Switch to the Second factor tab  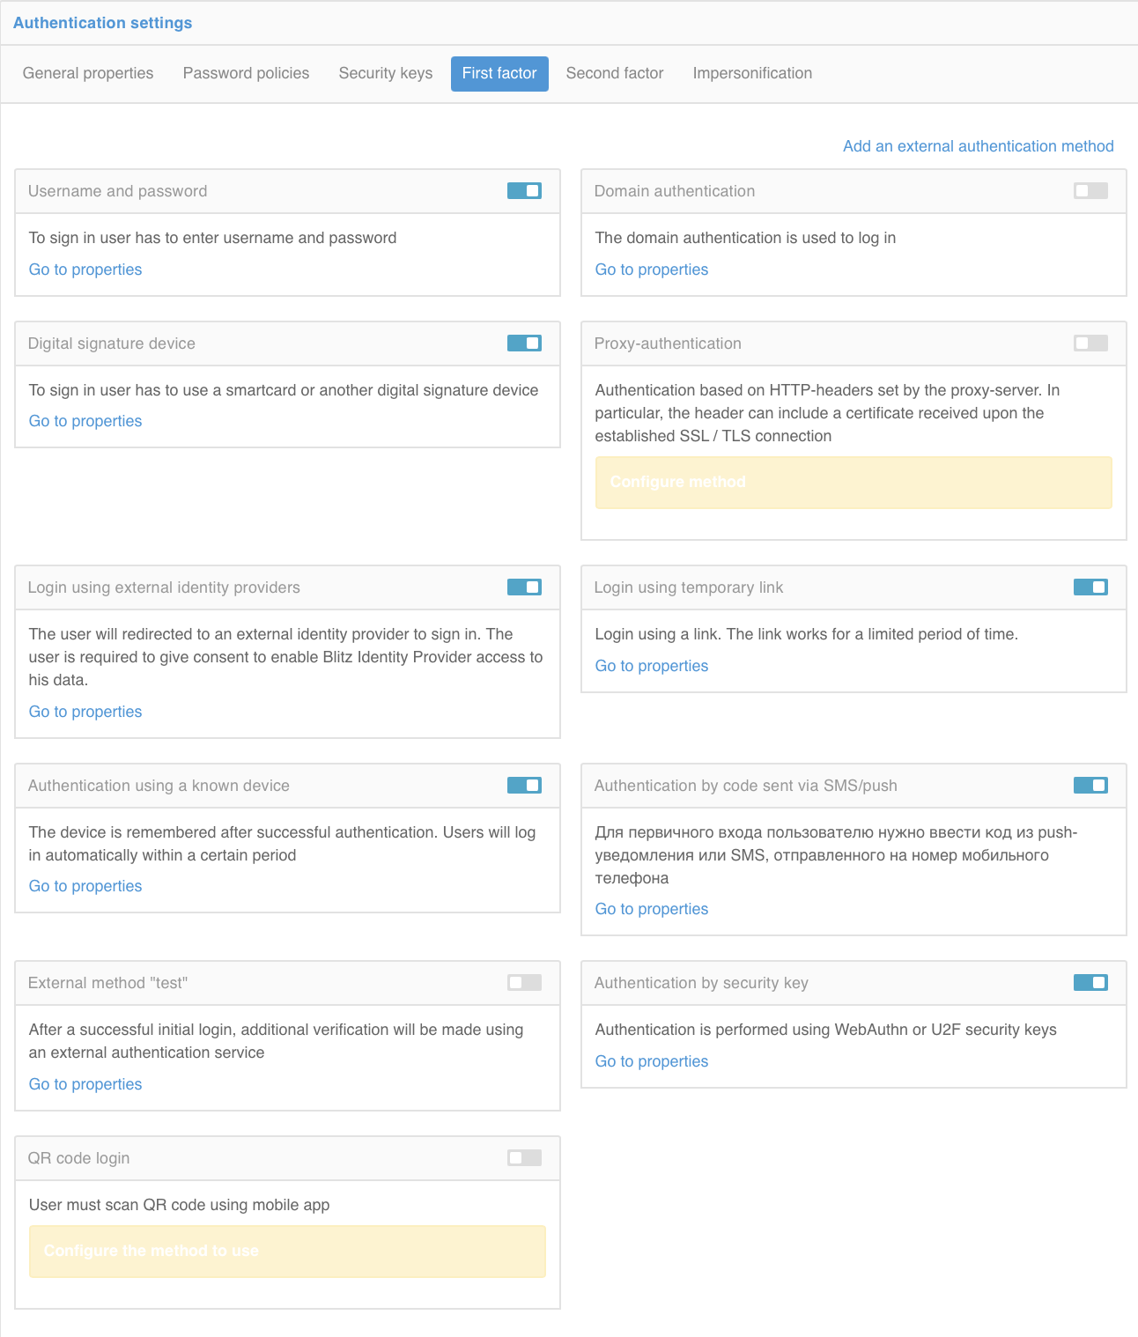[x=615, y=73]
